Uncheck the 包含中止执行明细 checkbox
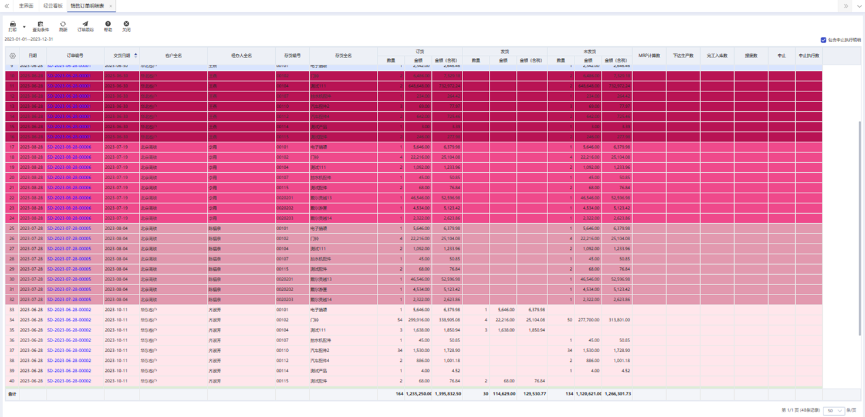The width and height of the screenshot is (865, 417). (823, 40)
